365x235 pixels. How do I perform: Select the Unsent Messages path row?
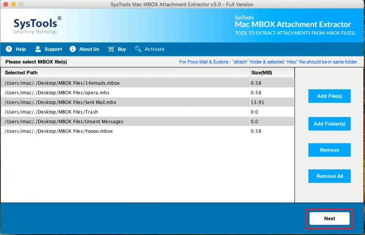click(x=147, y=122)
